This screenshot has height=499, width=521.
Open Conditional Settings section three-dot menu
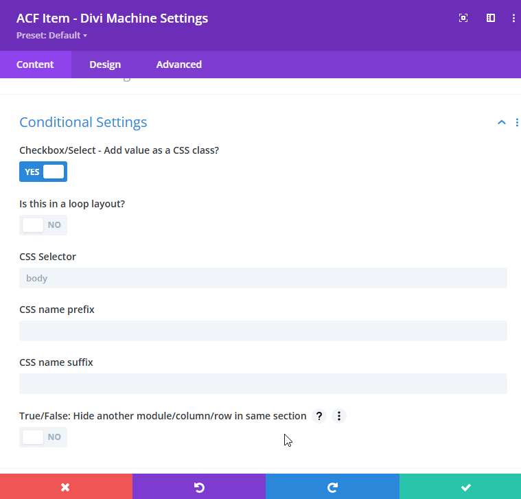517,122
